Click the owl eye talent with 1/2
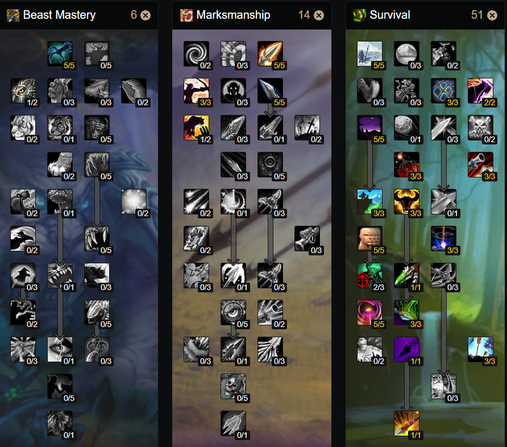The image size is (507, 447). point(23,90)
